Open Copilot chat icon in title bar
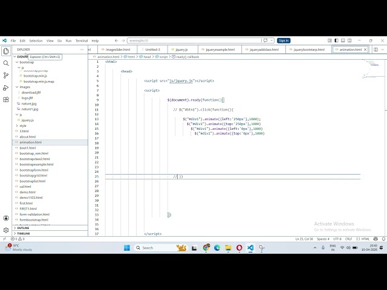 click(265, 40)
